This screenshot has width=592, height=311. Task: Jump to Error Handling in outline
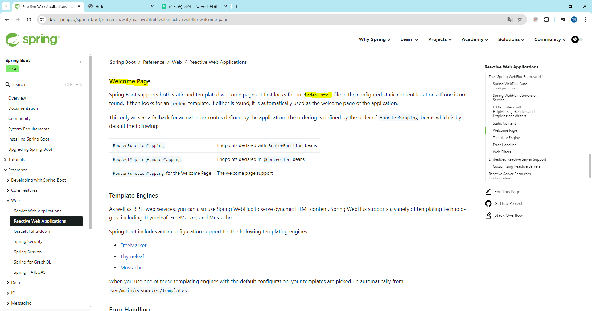tap(504, 145)
